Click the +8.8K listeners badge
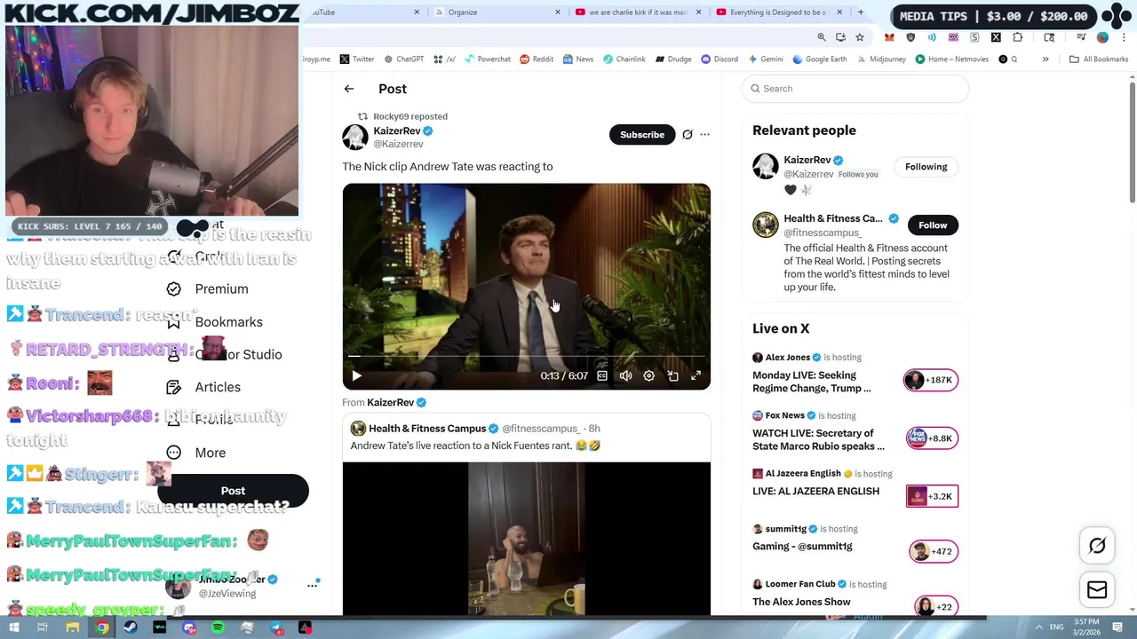The image size is (1137, 639). (931, 438)
